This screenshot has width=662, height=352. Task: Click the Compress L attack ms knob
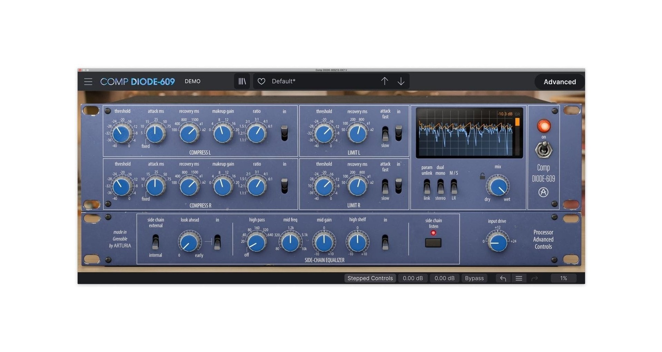[x=155, y=134]
